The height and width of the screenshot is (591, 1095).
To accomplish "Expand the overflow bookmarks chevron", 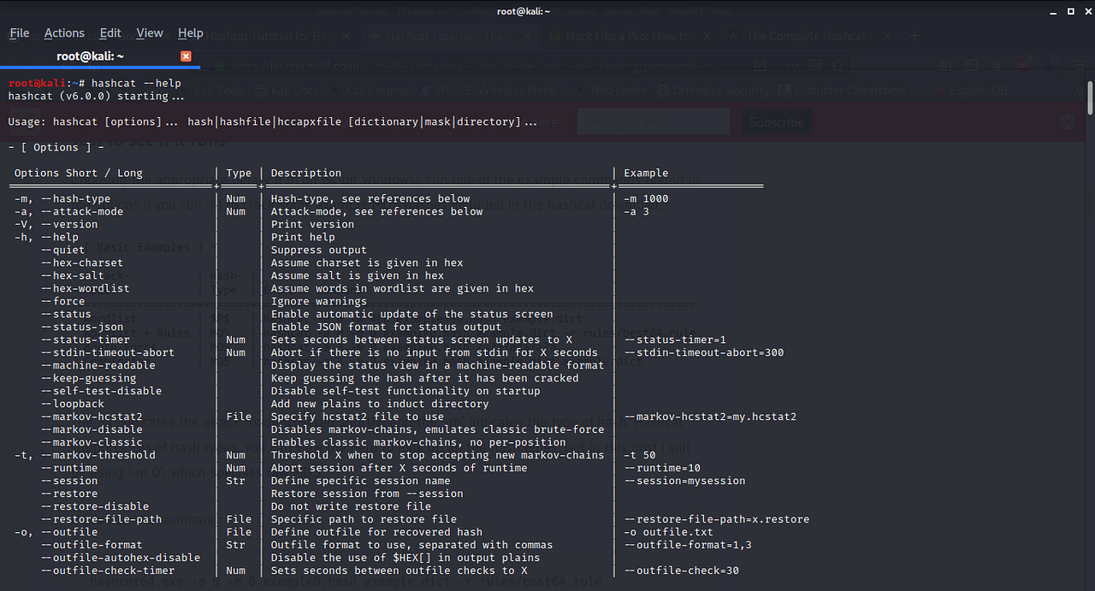I will tap(1078, 90).
